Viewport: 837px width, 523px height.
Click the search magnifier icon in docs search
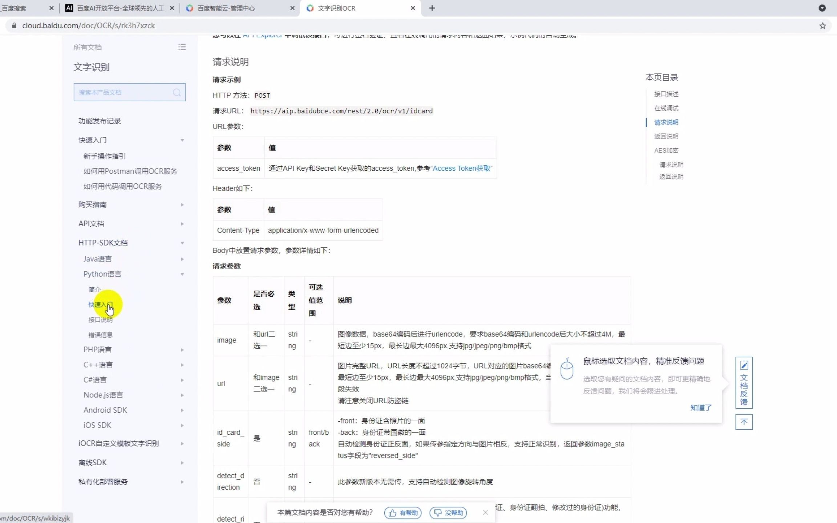coord(177,92)
